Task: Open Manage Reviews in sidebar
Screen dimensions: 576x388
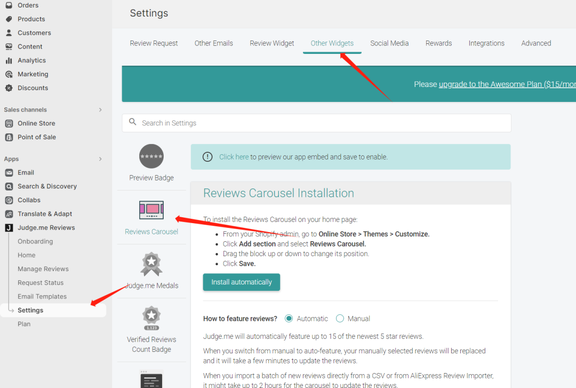Action: click(x=43, y=269)
